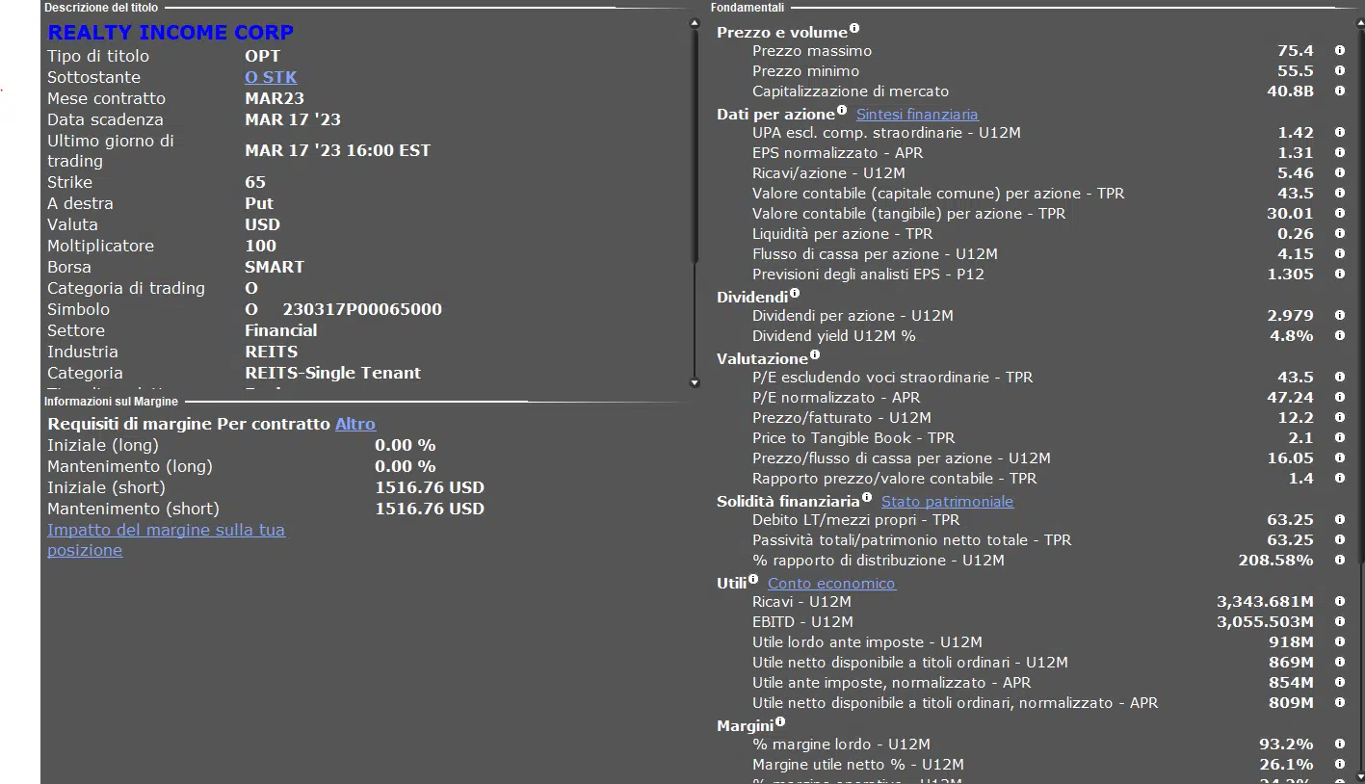The width and height of the screenshot is (1365, 784).
Task: Open info icon beside % margine lordo
Action: [1339, 745]
